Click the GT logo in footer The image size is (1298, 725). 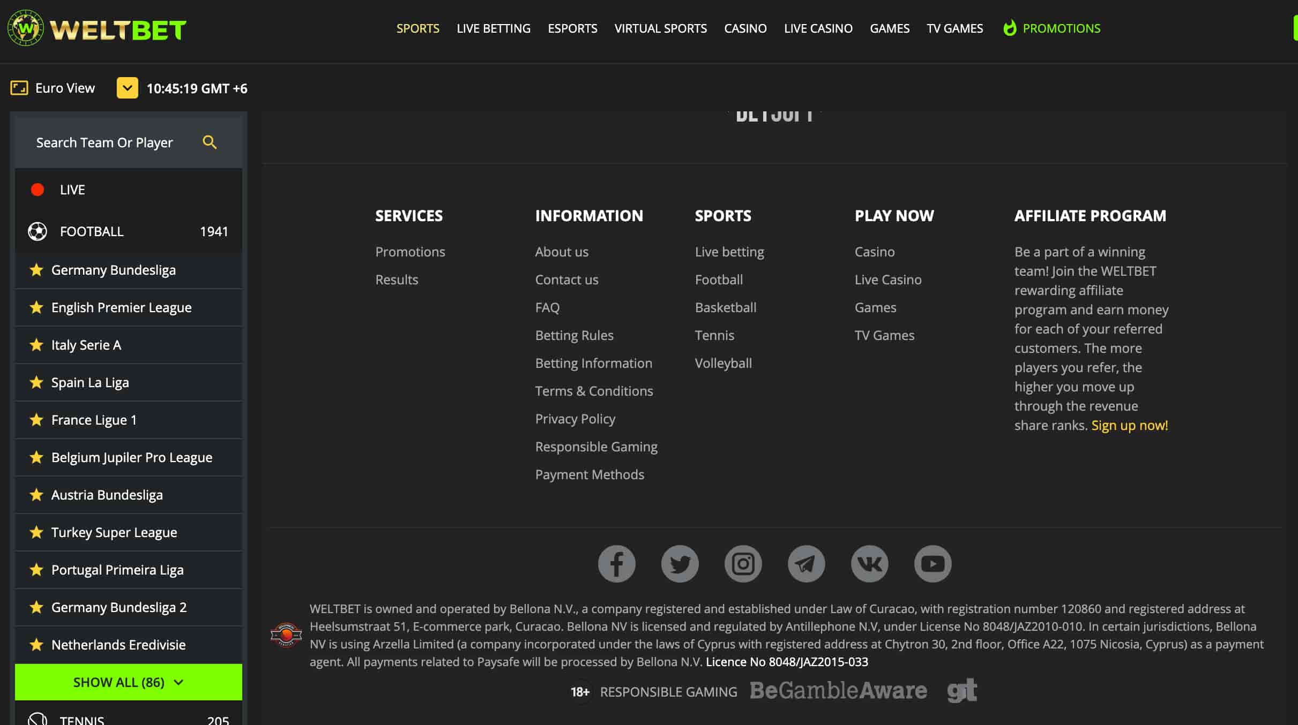coord(963,691)
